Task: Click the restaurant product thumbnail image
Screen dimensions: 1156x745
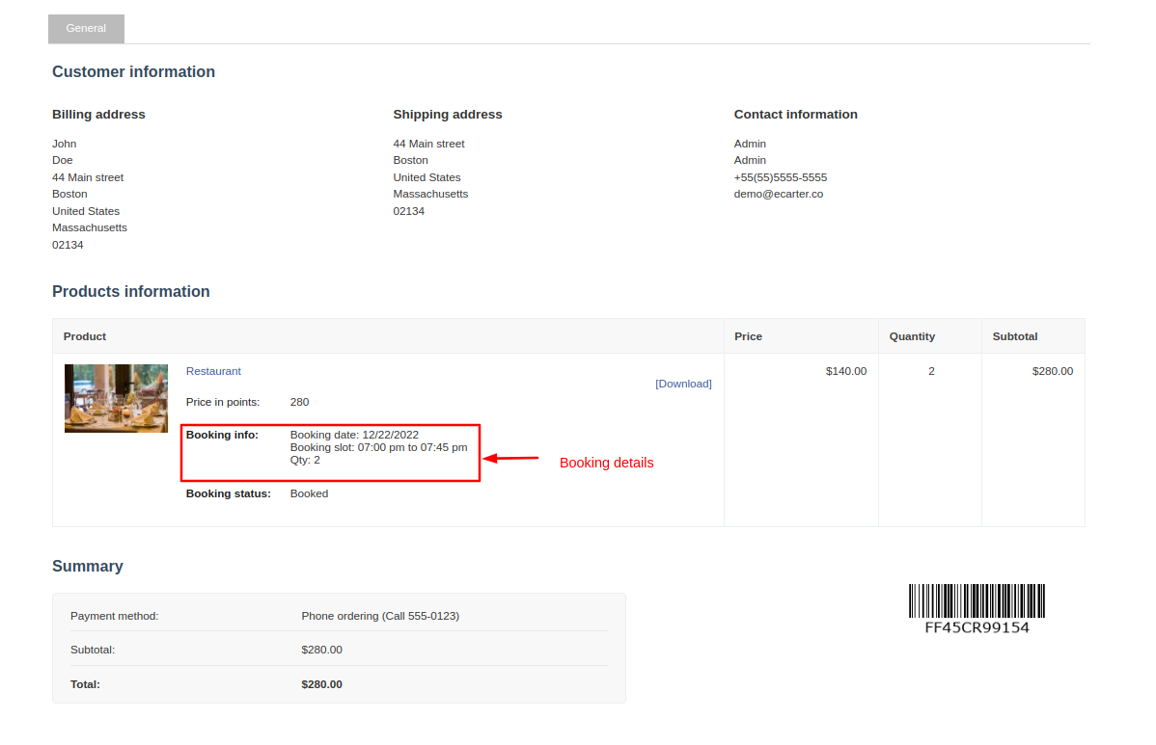Action: tap(116, 398)
